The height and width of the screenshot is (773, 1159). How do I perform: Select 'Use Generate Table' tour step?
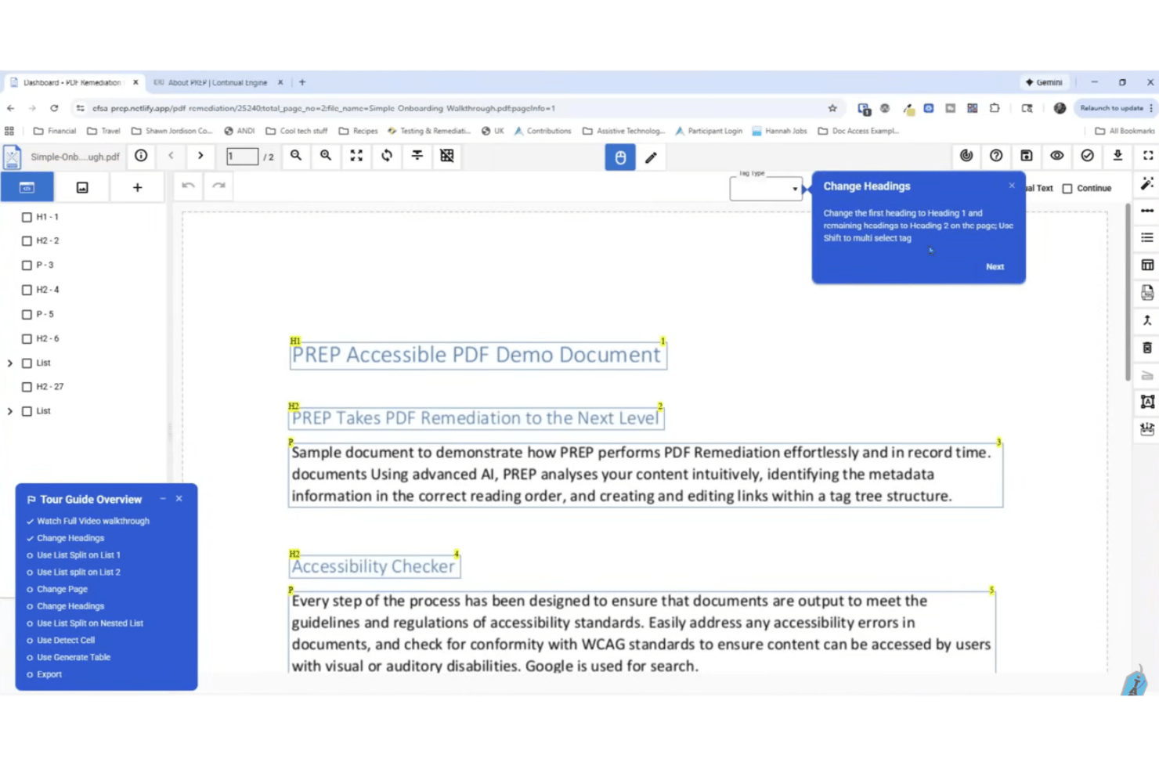click(x=74, y=658)
